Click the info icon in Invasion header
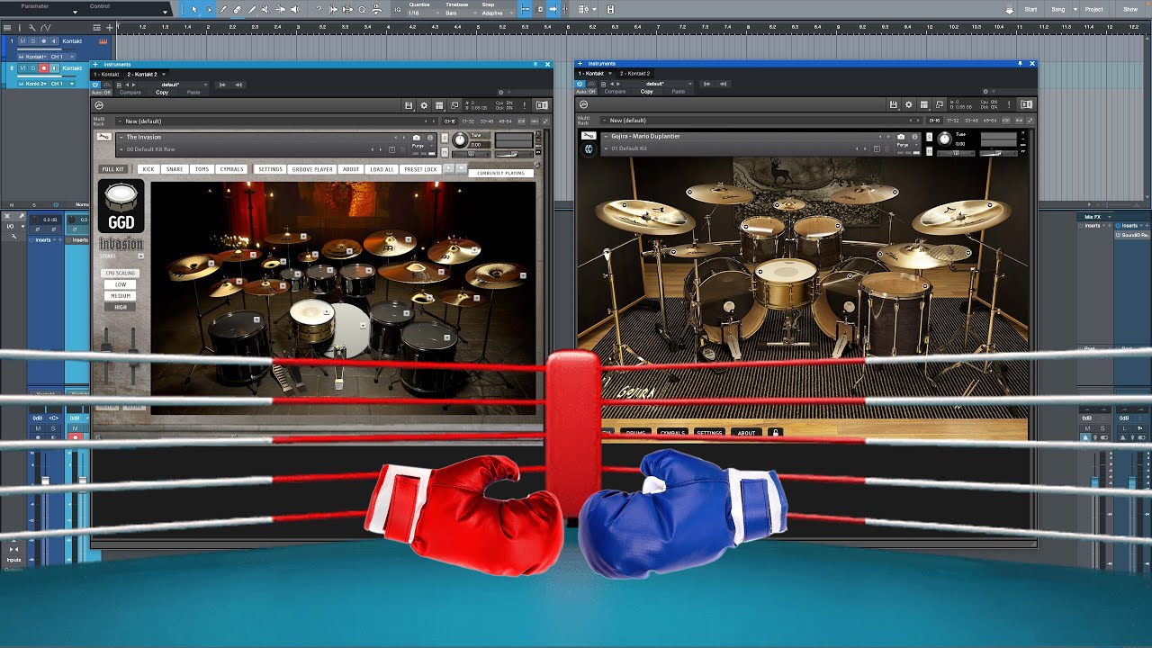1152x648 pixels. [x=430, y=138]
